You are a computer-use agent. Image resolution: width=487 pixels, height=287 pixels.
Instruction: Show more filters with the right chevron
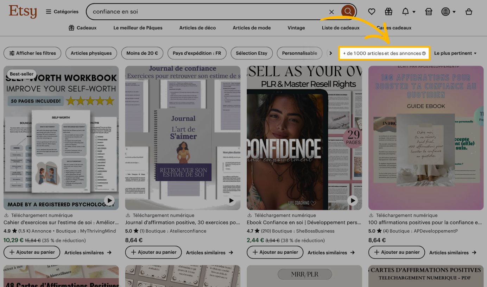point(331,53)
